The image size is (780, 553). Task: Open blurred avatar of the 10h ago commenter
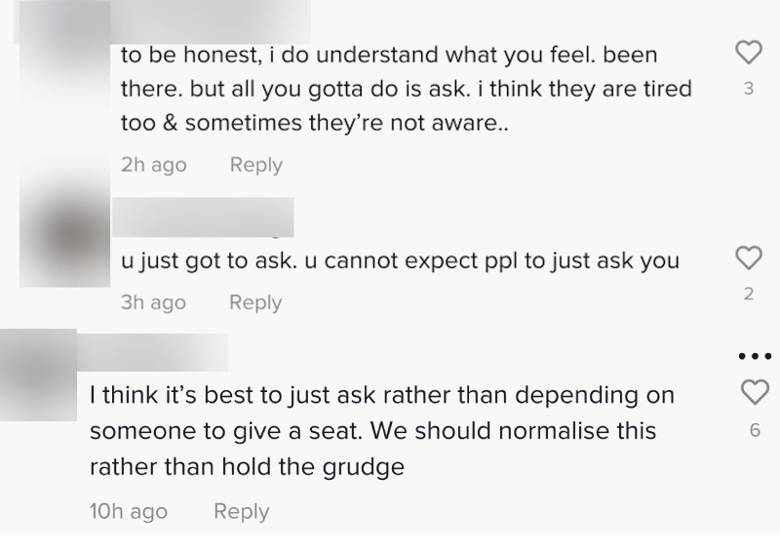pyautogui.click(x=38, y=375)
